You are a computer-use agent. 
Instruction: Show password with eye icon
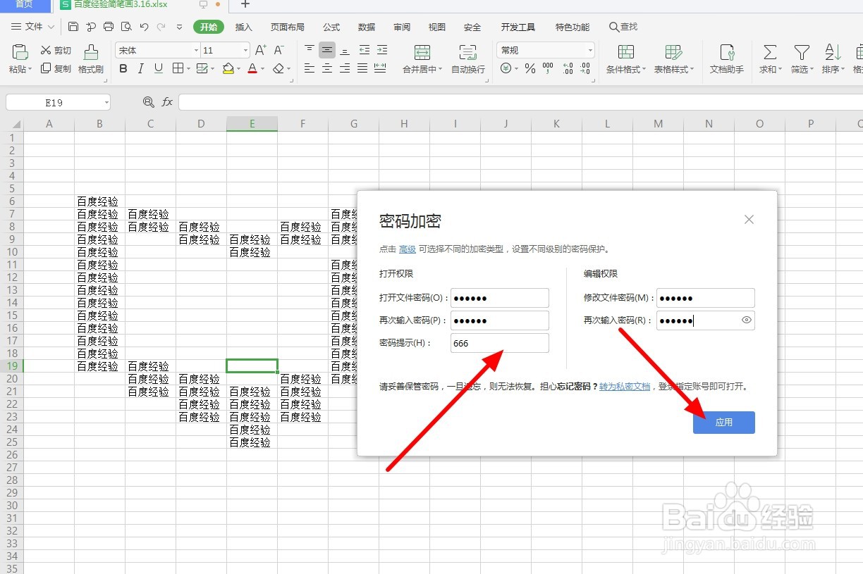(x=747, y=320)
